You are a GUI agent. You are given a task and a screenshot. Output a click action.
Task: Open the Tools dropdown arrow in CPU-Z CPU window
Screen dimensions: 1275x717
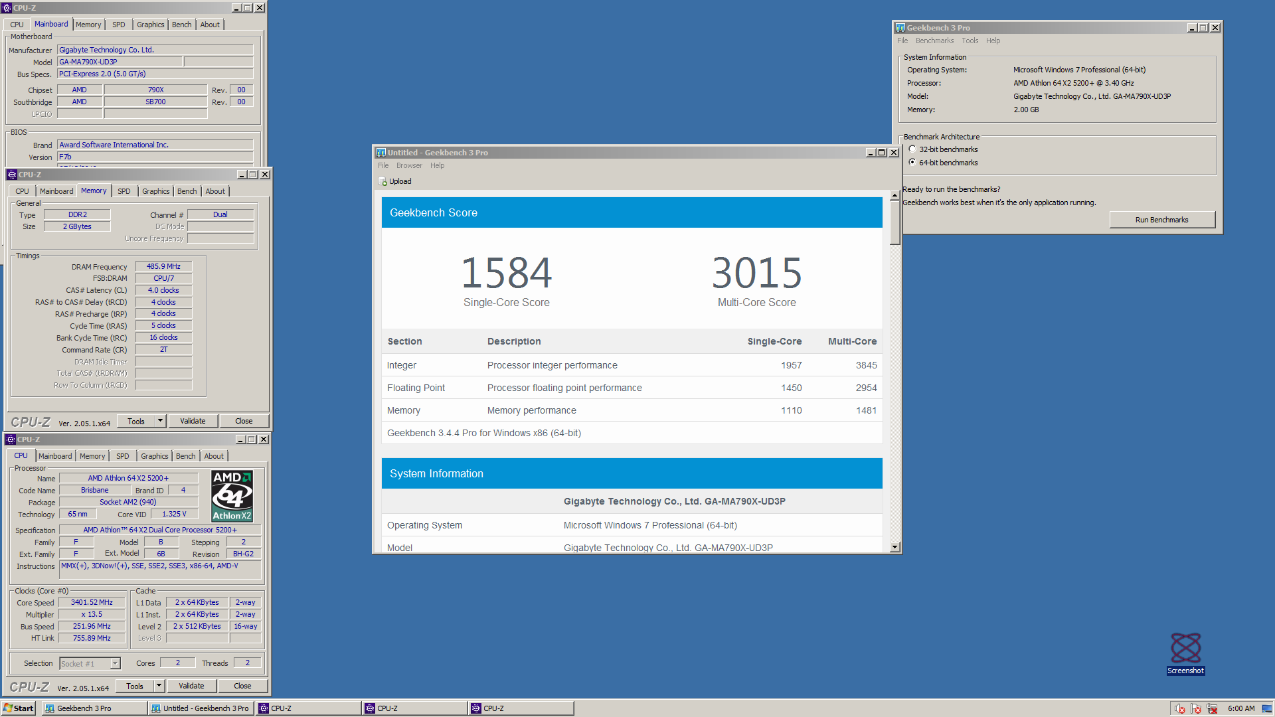(x=159, y=686)
